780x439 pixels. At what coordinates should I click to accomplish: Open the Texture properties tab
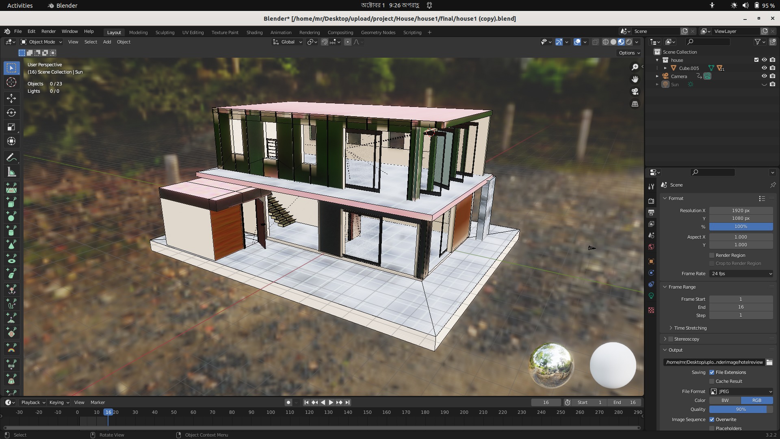651,310
